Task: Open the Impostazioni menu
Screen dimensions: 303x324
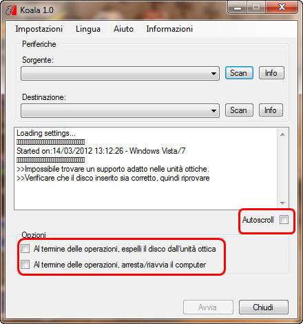Action: tap(39, 29)
